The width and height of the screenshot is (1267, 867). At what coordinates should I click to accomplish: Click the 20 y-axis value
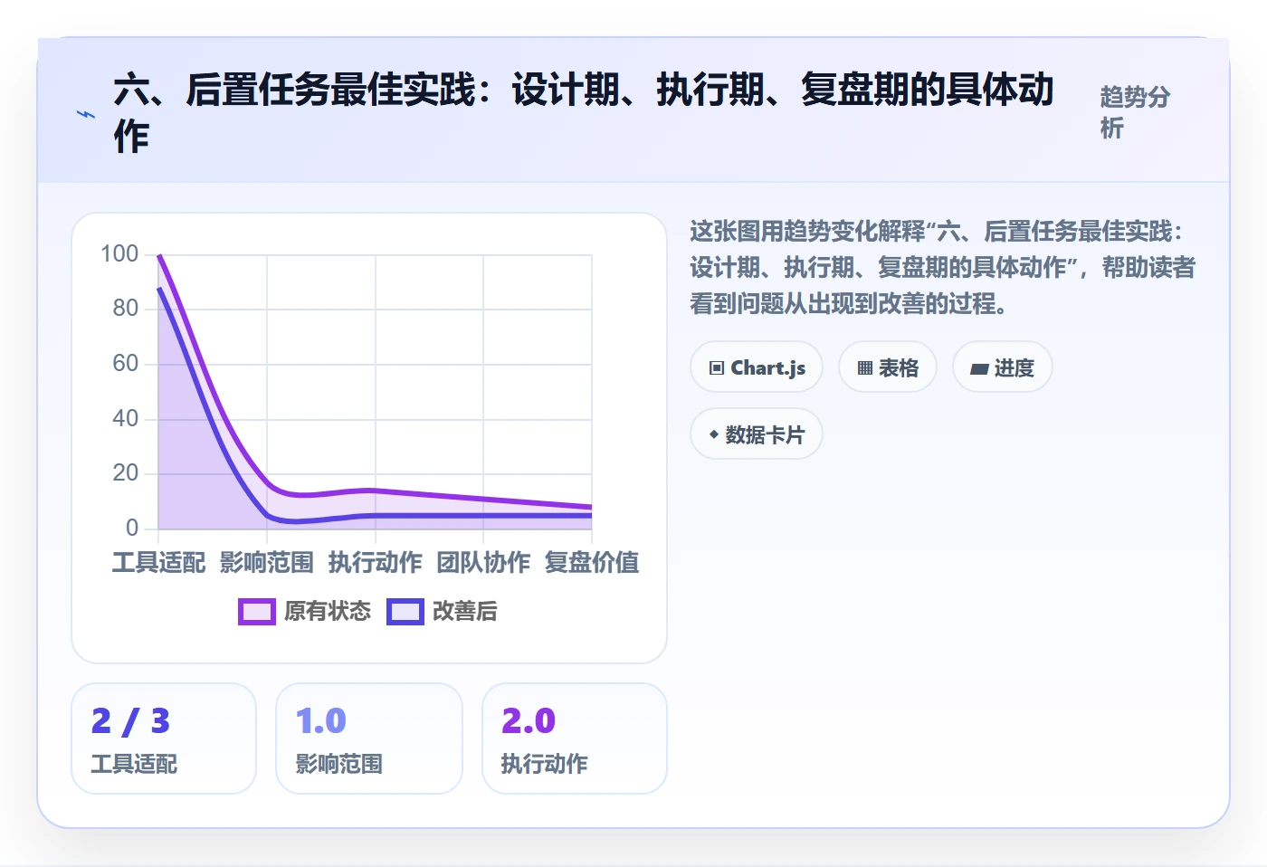126,473
